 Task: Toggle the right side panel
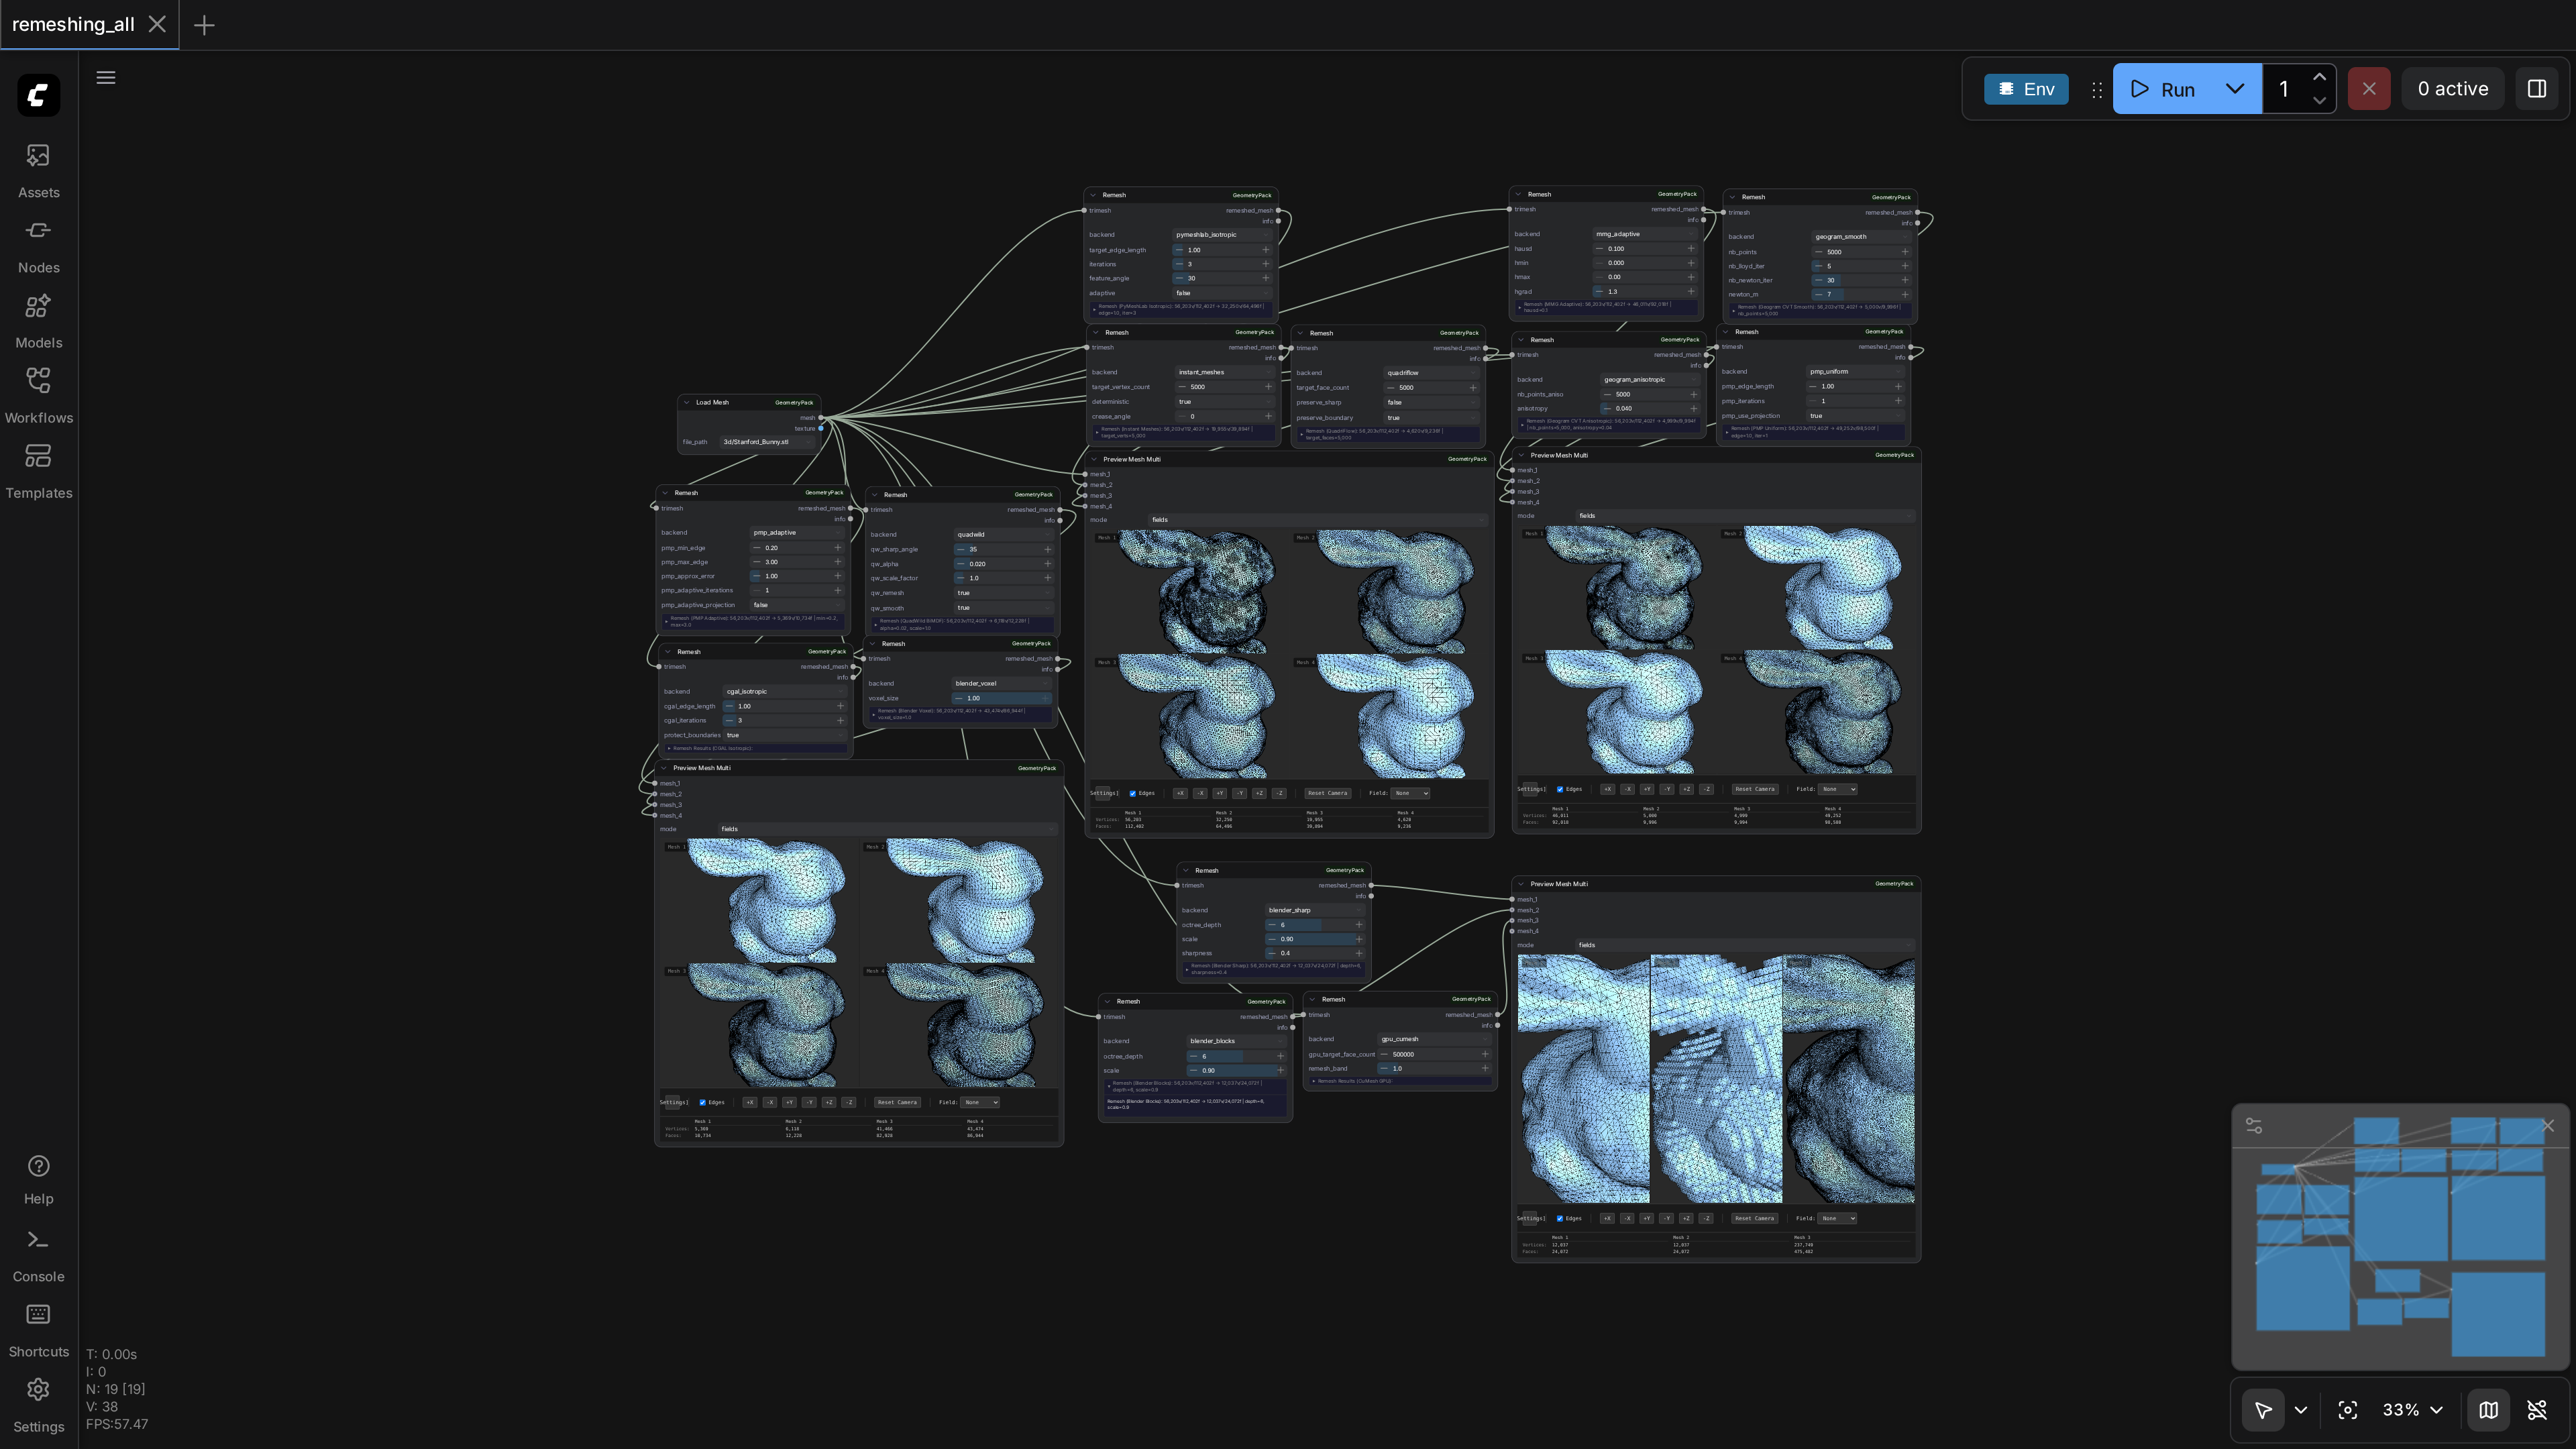click(x=2537, y=89)
